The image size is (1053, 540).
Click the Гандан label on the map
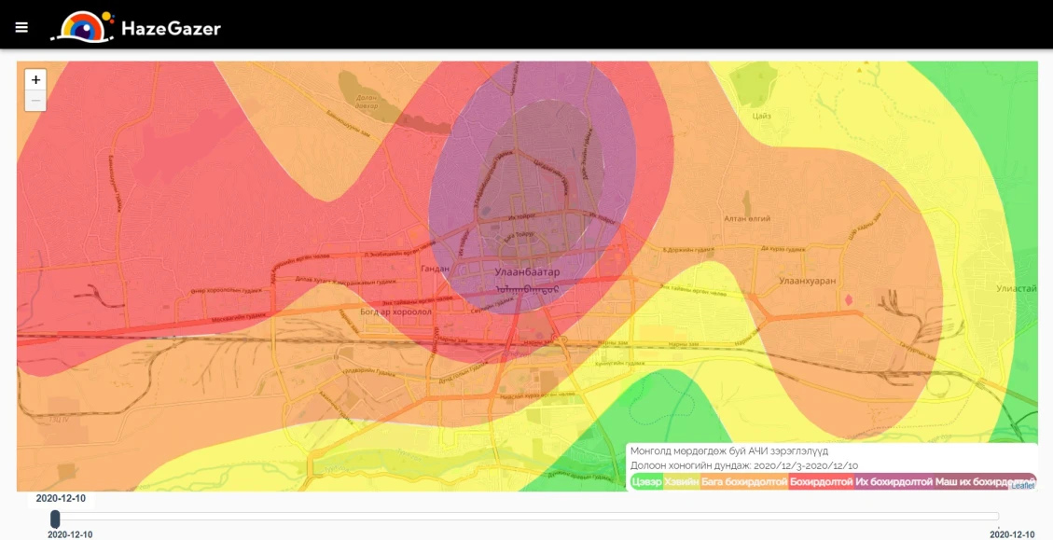pyautogui.click(x=435, y=269)
